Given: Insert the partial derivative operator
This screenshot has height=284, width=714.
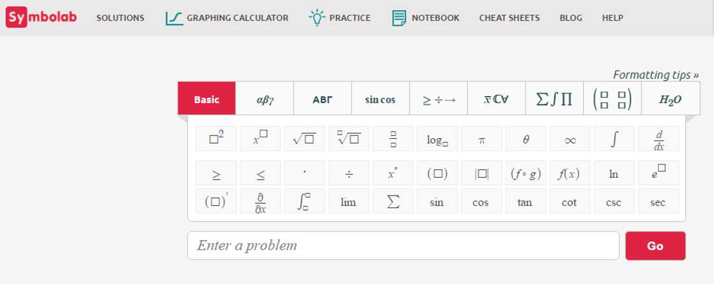Looking at the screenshot, I should [x=260, y=202].
